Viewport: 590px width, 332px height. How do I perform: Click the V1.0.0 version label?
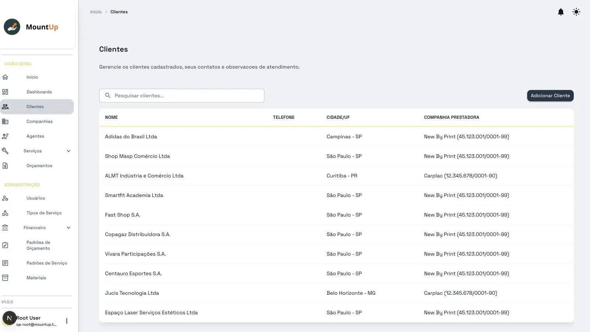[7, 302]
